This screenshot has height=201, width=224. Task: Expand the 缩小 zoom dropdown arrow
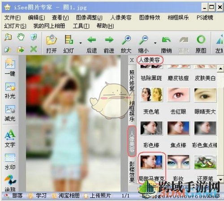pyautogui.click(x=155, y=43)
